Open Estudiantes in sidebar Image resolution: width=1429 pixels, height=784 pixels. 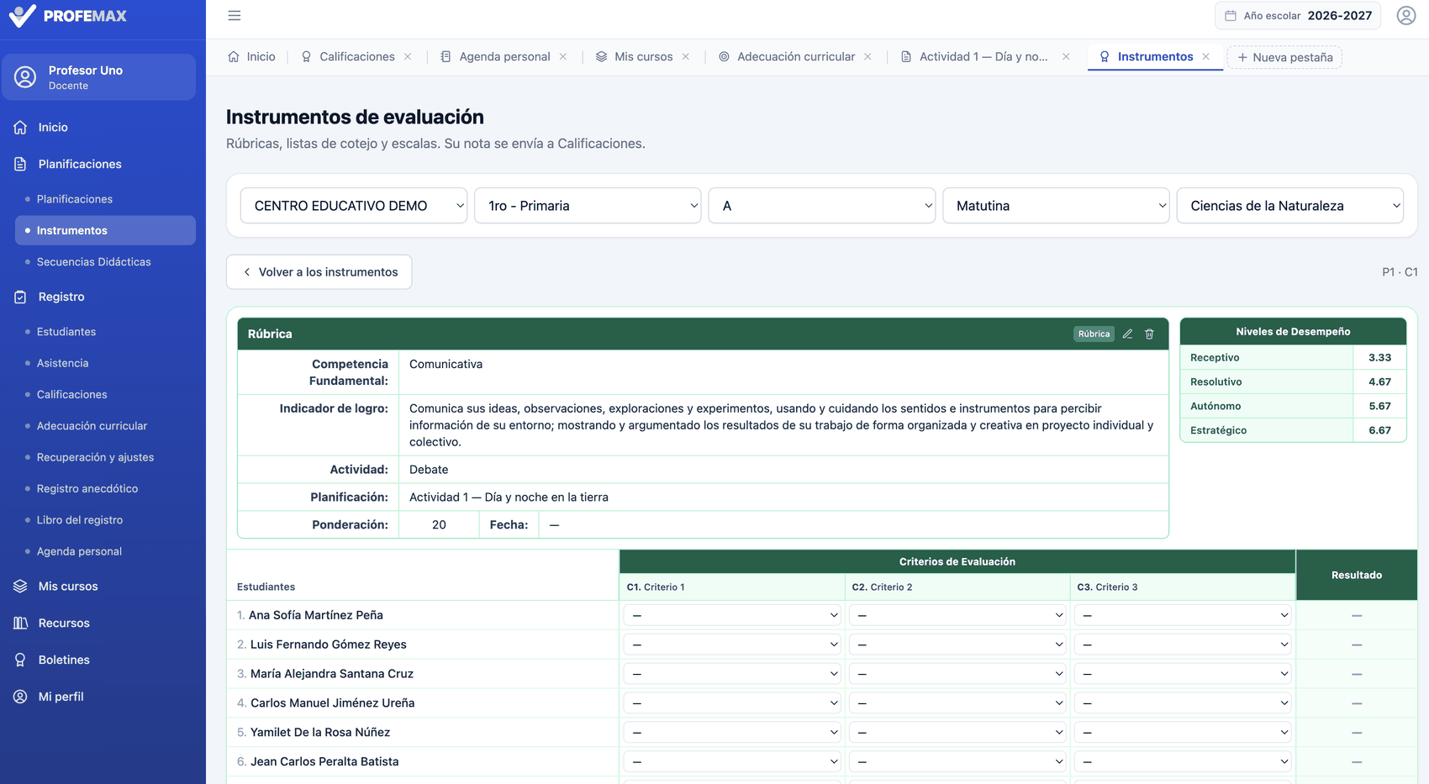[x=66, y=331]
